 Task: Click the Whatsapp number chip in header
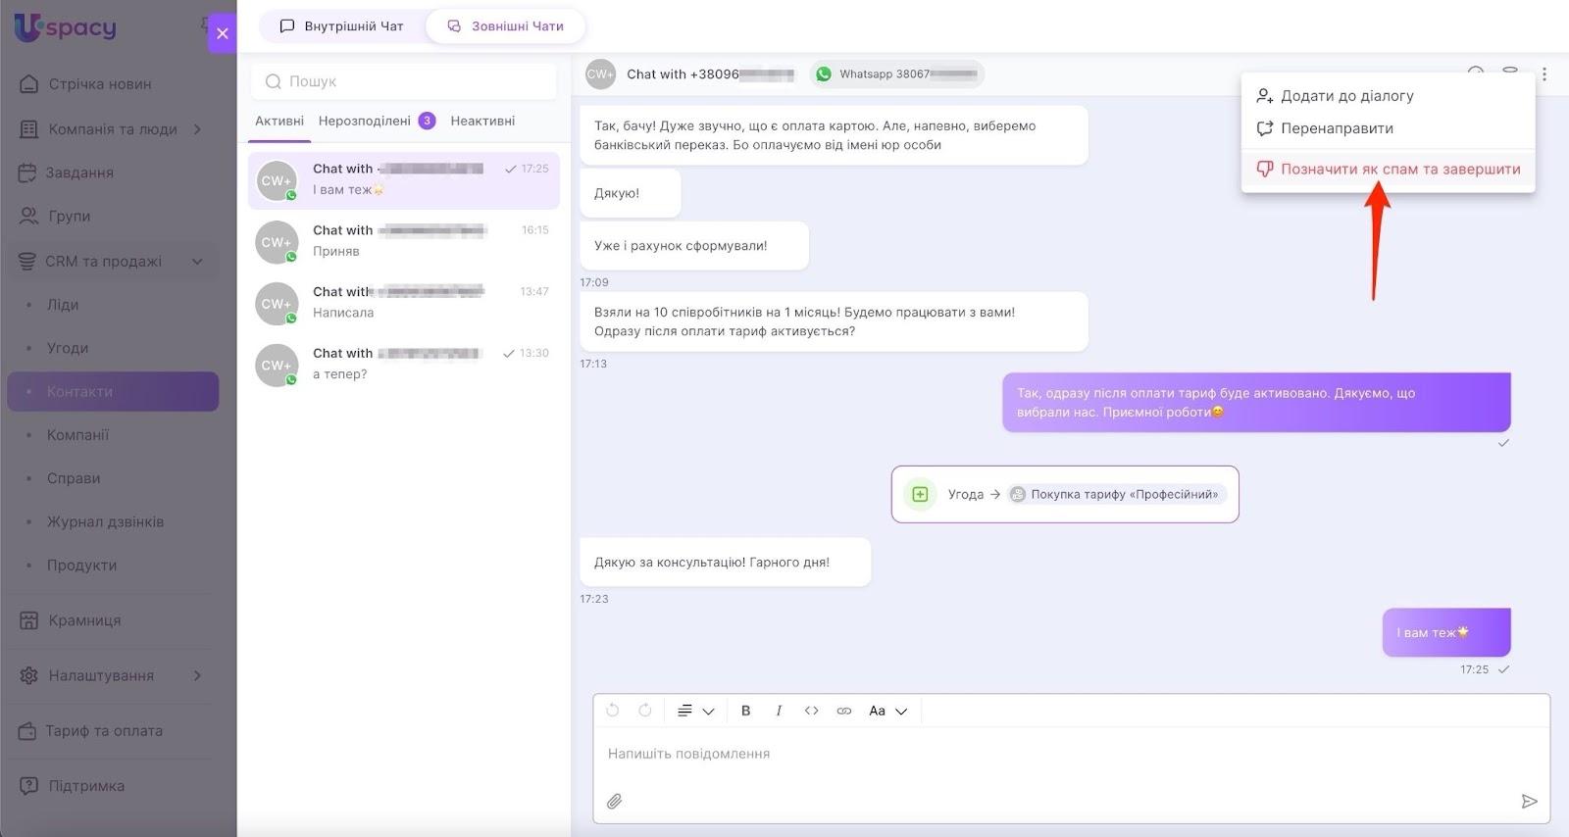(x=897, y=74)
